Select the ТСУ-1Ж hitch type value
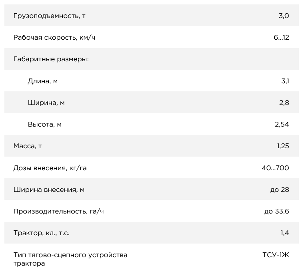Viewport: 304px width, 272px height. [276, 255]
